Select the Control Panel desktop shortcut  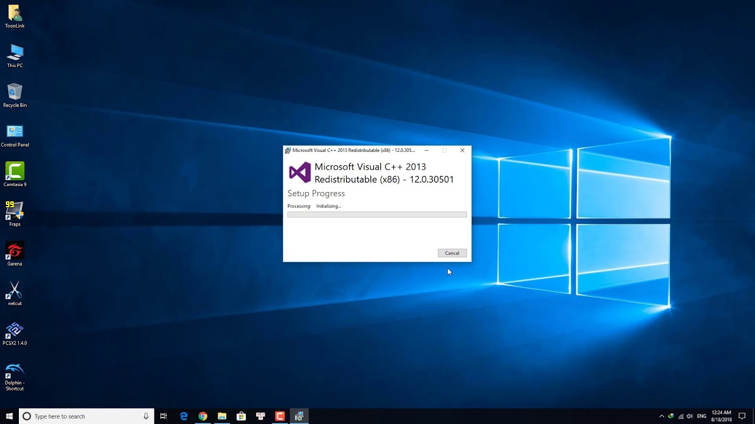[x=15, y=135]
